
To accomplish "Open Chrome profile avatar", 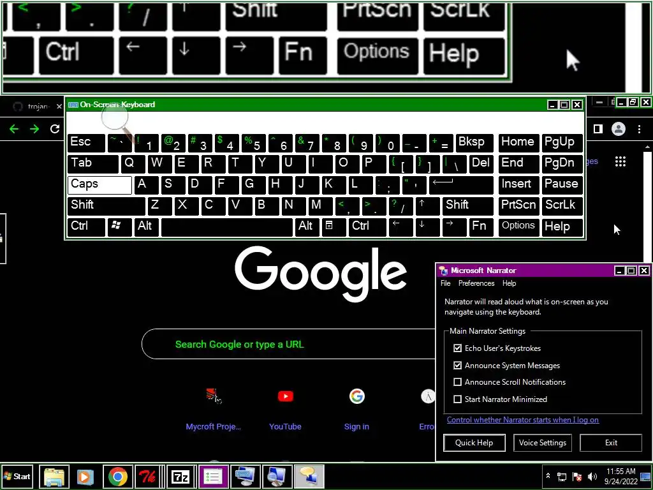I will pyautogui.click(x=619, y=129).
